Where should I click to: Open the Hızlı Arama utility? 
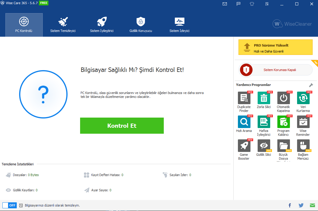pos(244,124)
